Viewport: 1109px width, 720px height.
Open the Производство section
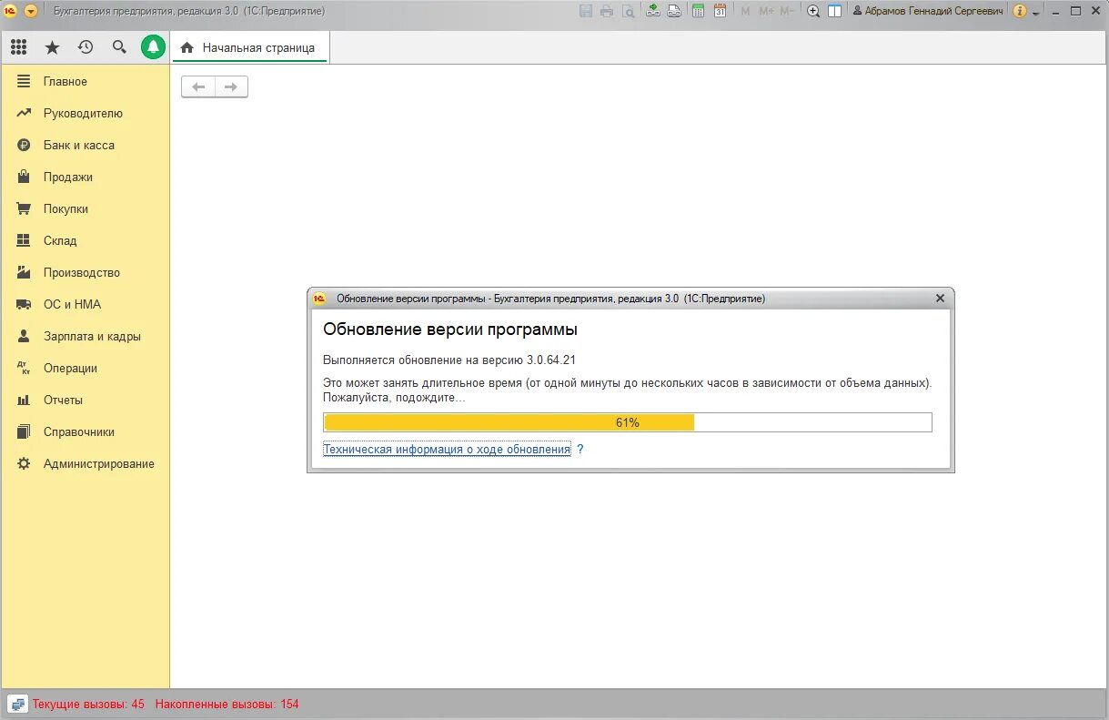pyautogui.click(x=86, y=272)
